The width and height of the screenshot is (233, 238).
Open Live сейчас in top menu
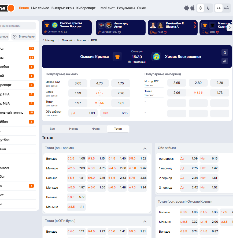point(40,8)
